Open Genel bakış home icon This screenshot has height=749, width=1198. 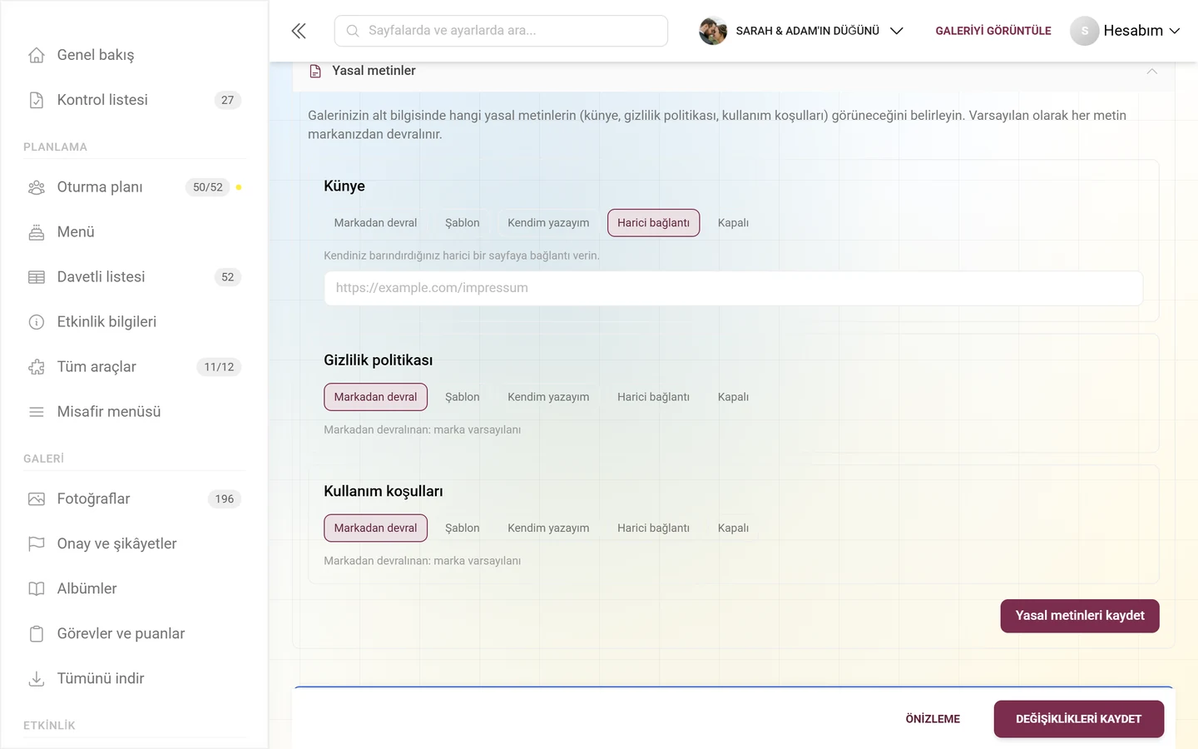point(37,55)
